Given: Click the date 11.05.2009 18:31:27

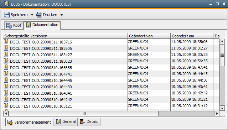Looking at the screenshot, I should coord(189,48).
